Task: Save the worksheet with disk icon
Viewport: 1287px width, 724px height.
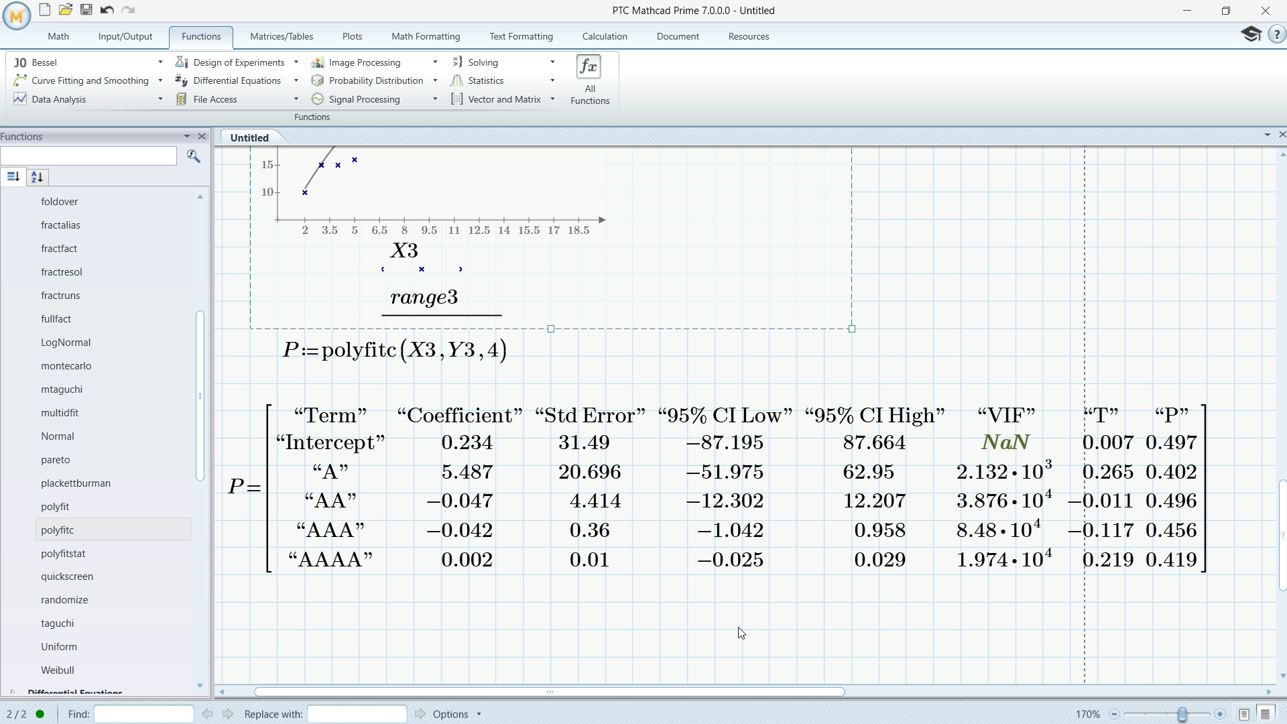Action: tap(86, 10)
